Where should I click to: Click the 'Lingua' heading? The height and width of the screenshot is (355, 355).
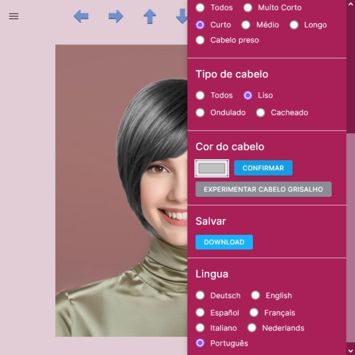(212, 274)
